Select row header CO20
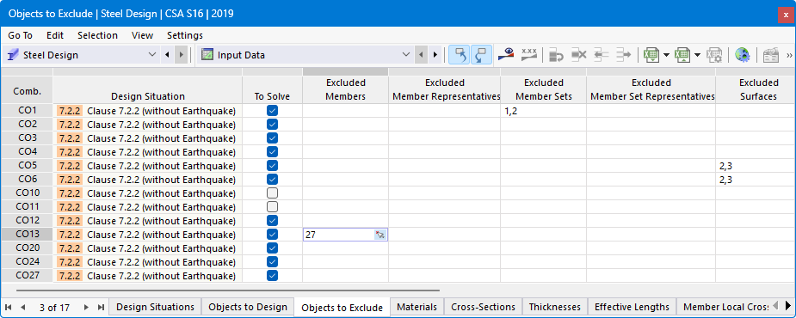This screenshot has height=318, width=796. point(27,248)
